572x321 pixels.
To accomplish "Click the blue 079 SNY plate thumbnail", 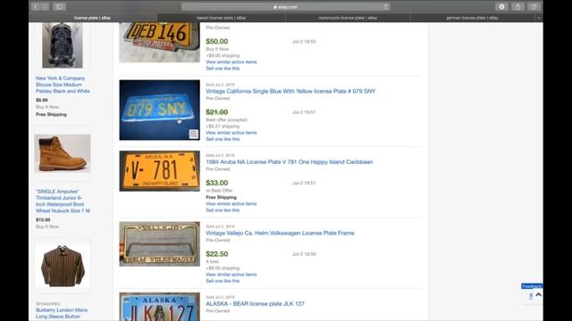I will [159, 110].
